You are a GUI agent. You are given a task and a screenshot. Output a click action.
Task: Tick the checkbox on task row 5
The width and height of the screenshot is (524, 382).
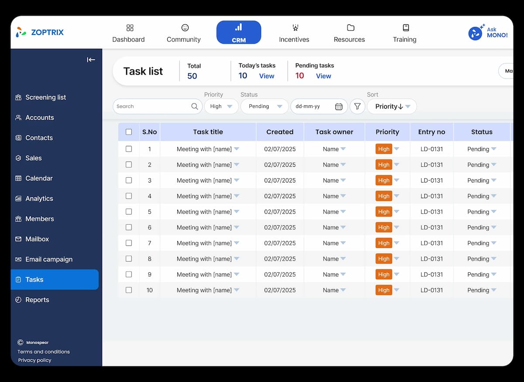click(129, 212)
